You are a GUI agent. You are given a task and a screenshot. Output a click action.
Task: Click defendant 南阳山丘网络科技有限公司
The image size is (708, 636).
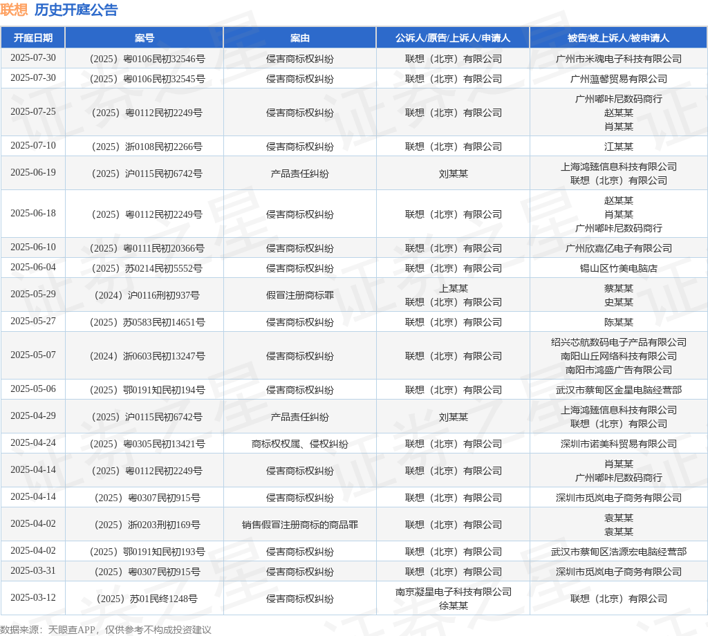(619, 356)
